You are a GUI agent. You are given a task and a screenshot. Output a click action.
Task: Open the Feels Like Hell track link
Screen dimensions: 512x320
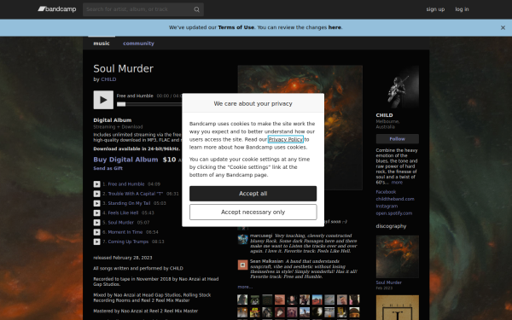123,212
